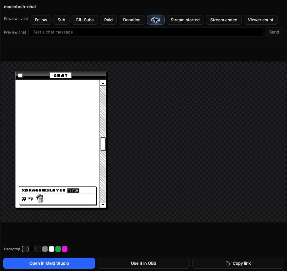Click the chat window scrollbar thumb
This screenshot has width=287, height=271.
point(103,144)
